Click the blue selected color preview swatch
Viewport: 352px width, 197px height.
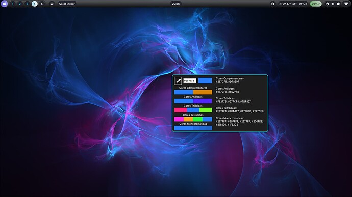[205, 80]
